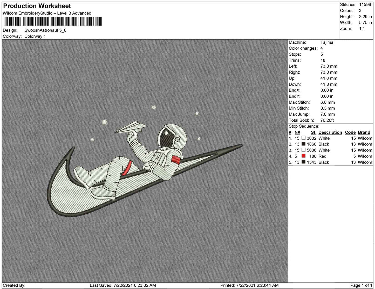This screenshot has height=289, width=375.
Task: Click the 'Colorway 1' value
Action: (x=35, y=36)
